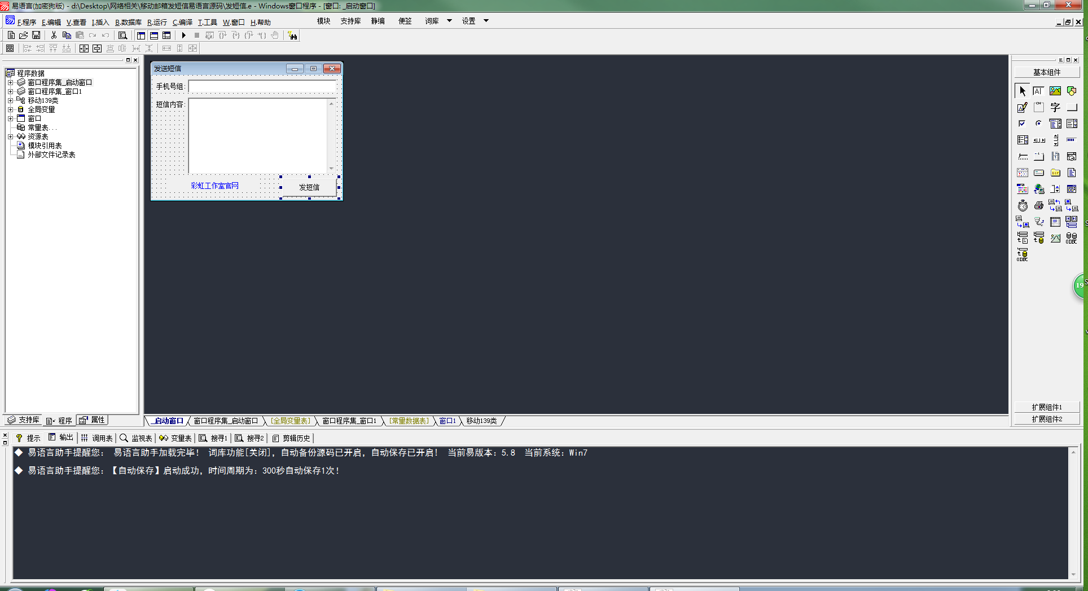The width and height of the screenshot is (1088, 591).
Task: Click the Open file folder icon
Action: [x=24, y=36]
